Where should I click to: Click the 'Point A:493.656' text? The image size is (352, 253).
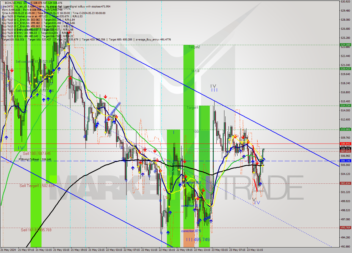(x=11, y=10)
